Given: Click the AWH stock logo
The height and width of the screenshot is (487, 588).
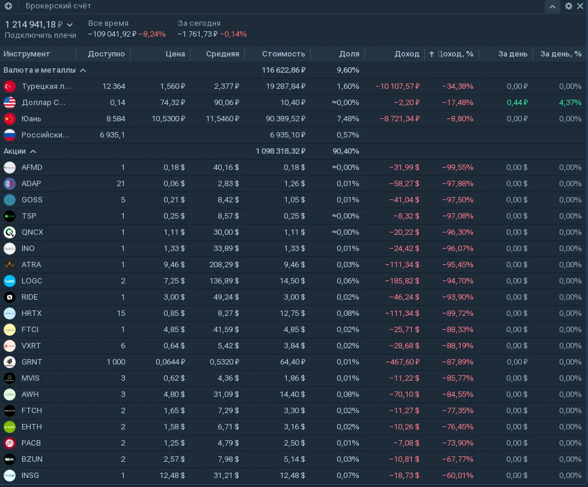Looking at the screenshot, I should [10, 395].
